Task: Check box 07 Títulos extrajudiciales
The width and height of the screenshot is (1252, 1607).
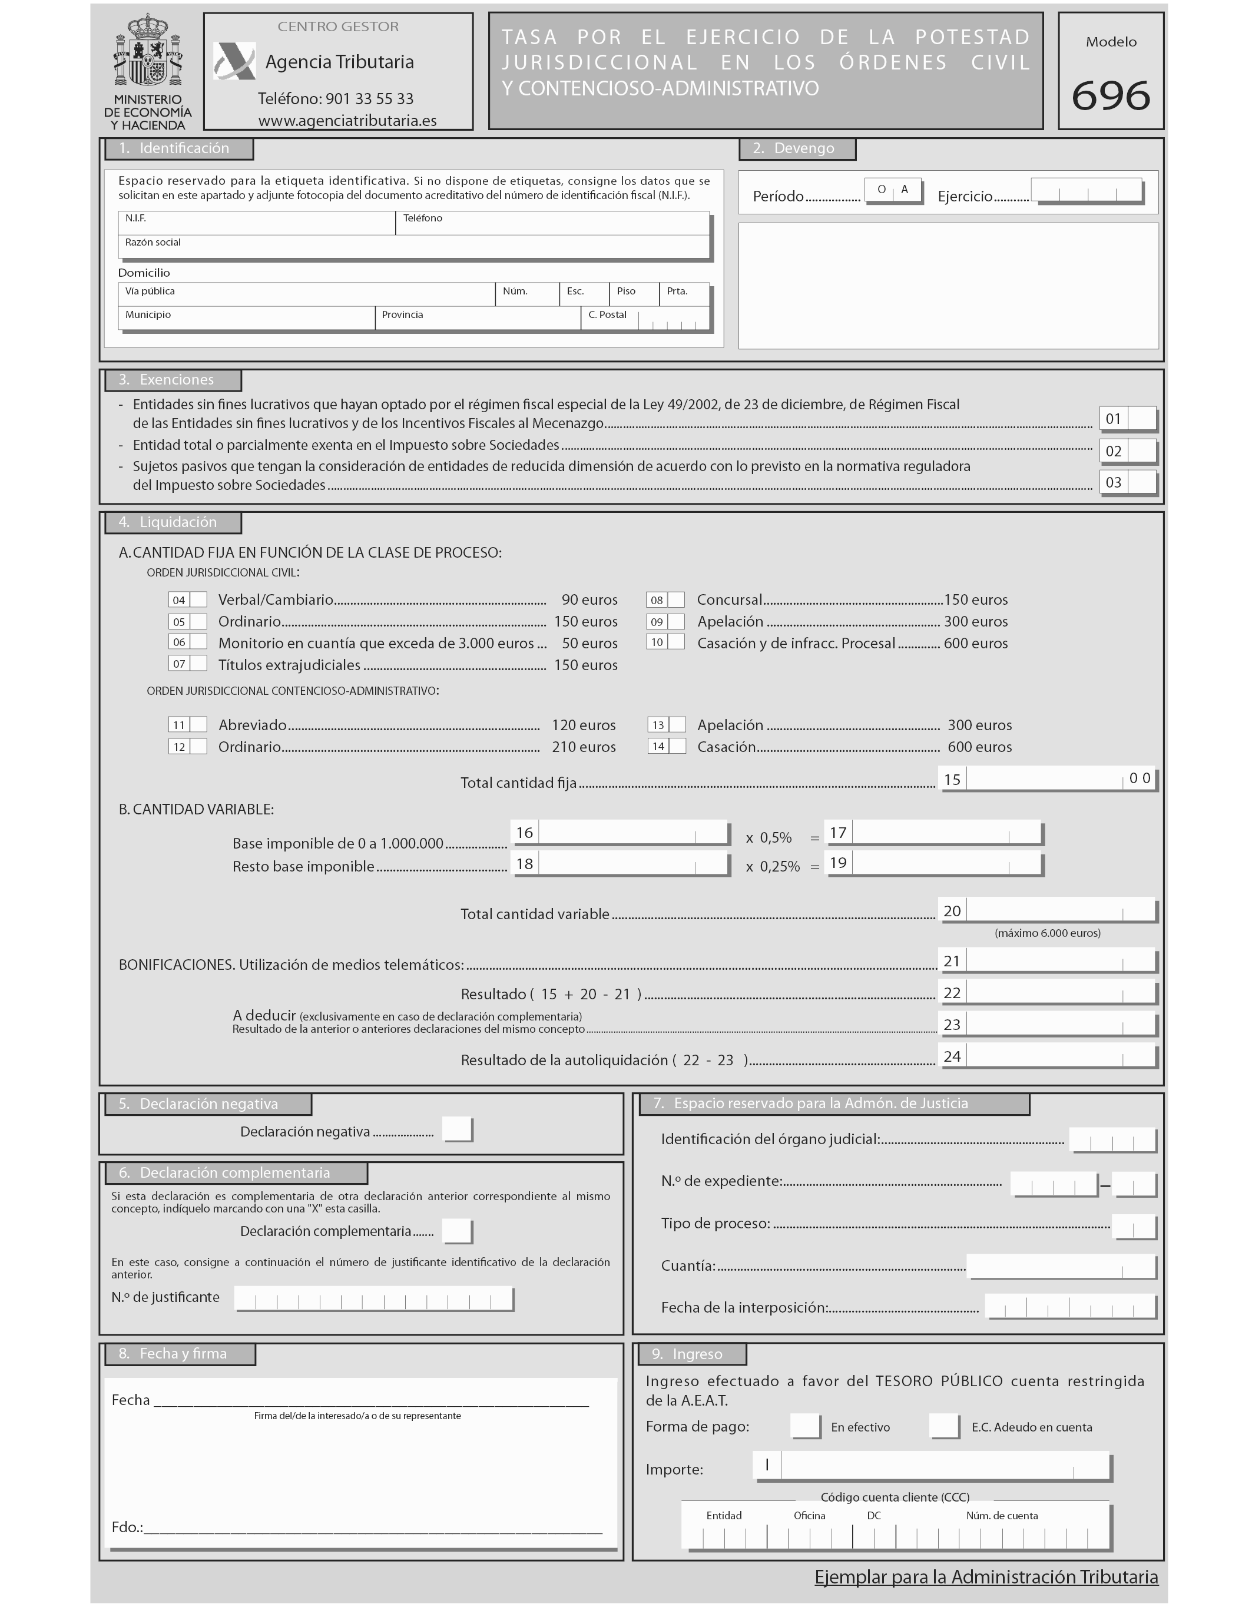Action: pyautogui.click(x=198, y=664)
